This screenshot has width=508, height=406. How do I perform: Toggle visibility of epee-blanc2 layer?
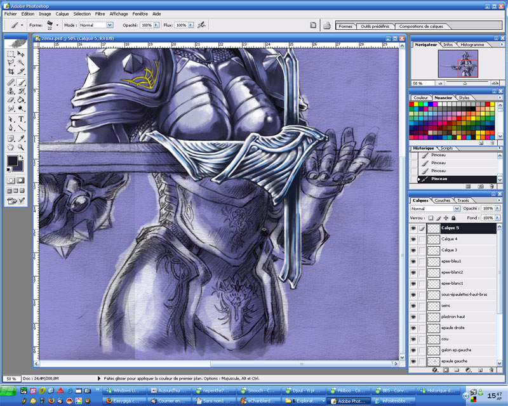413,273
